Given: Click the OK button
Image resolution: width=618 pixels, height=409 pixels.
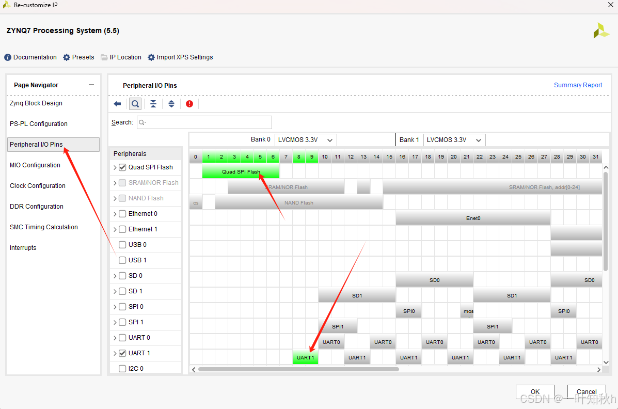Looking at the screenshot, I should (535, 391).
